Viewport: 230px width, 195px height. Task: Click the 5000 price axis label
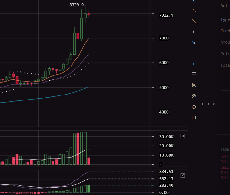[164, 88]
